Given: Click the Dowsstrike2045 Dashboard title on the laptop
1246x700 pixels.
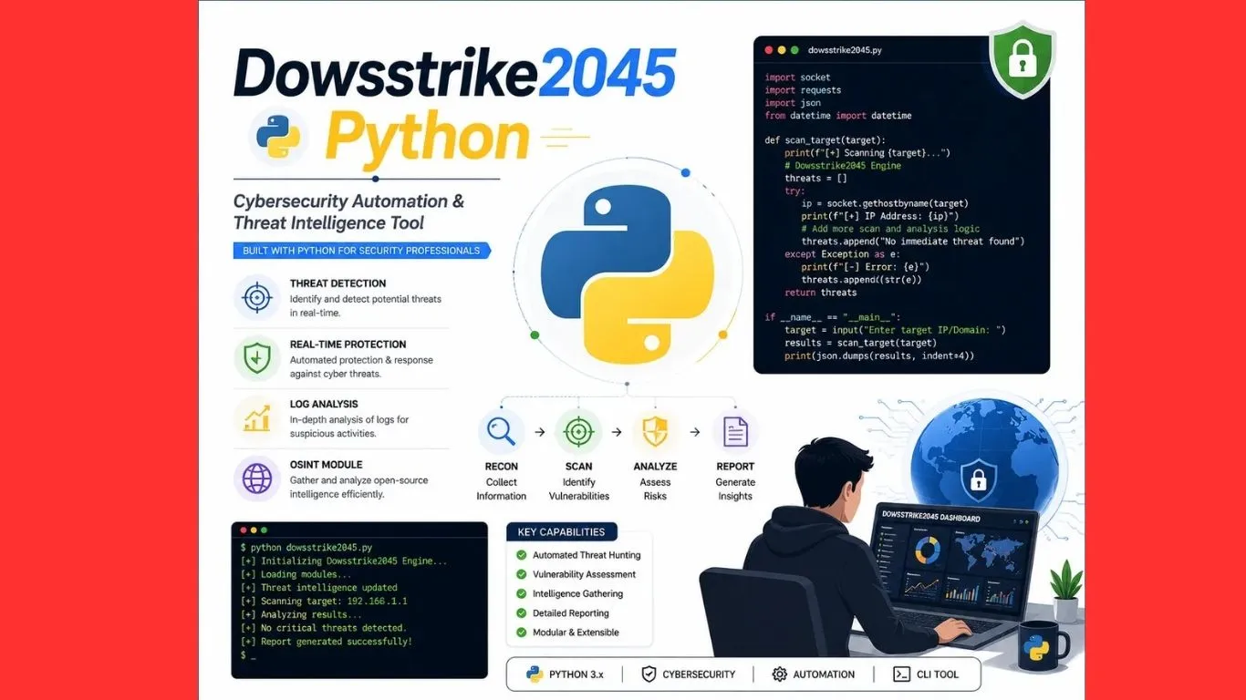Looking at the screenshot, I should [x=931, y=517].
